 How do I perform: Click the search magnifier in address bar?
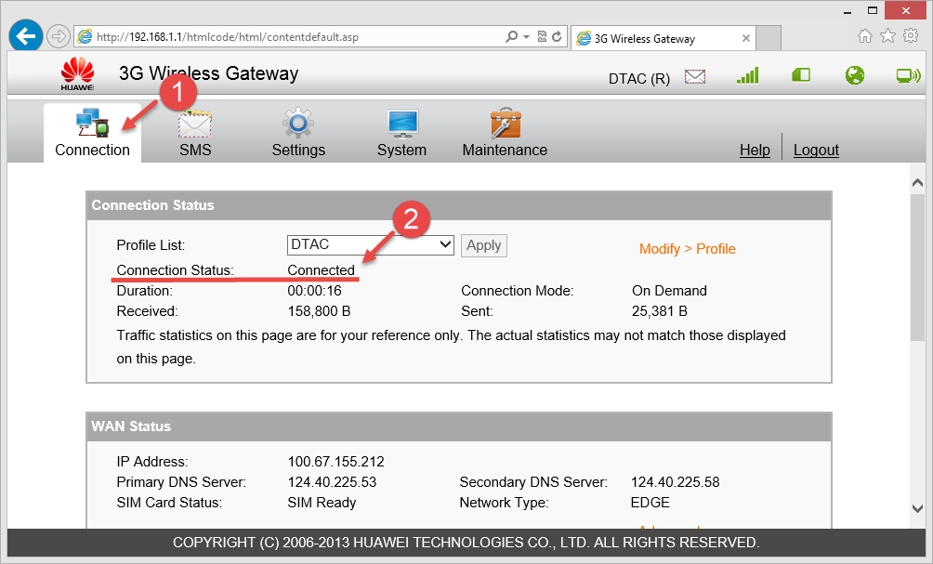512,37
